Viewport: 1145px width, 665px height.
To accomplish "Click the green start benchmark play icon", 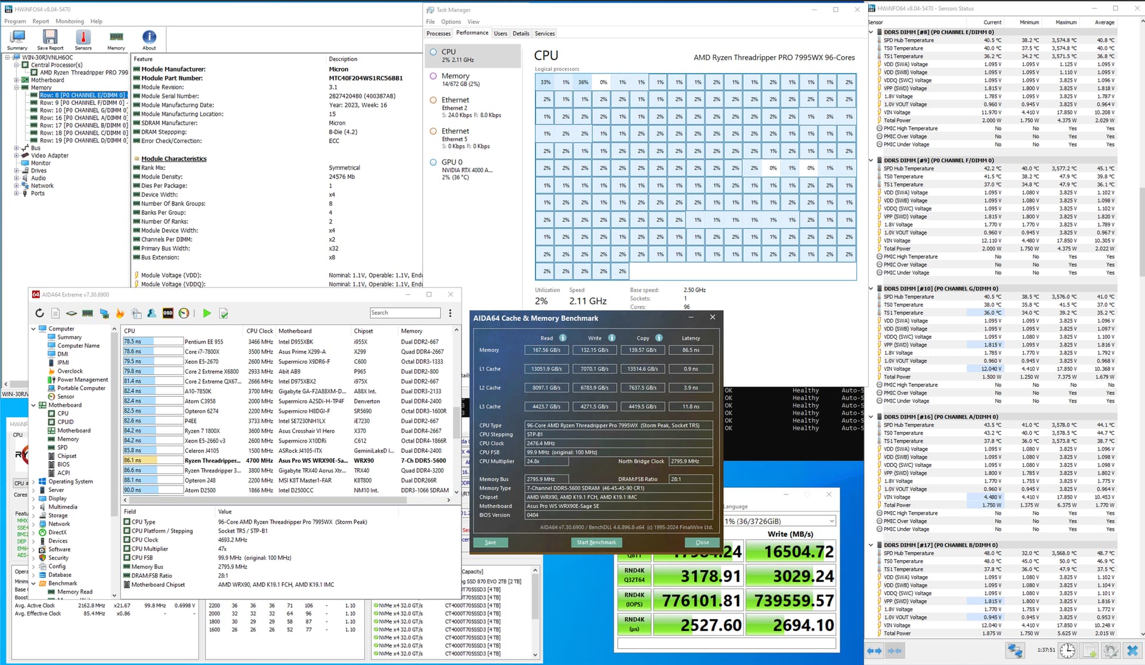I will pyautogui.click(x=207, y=313).
